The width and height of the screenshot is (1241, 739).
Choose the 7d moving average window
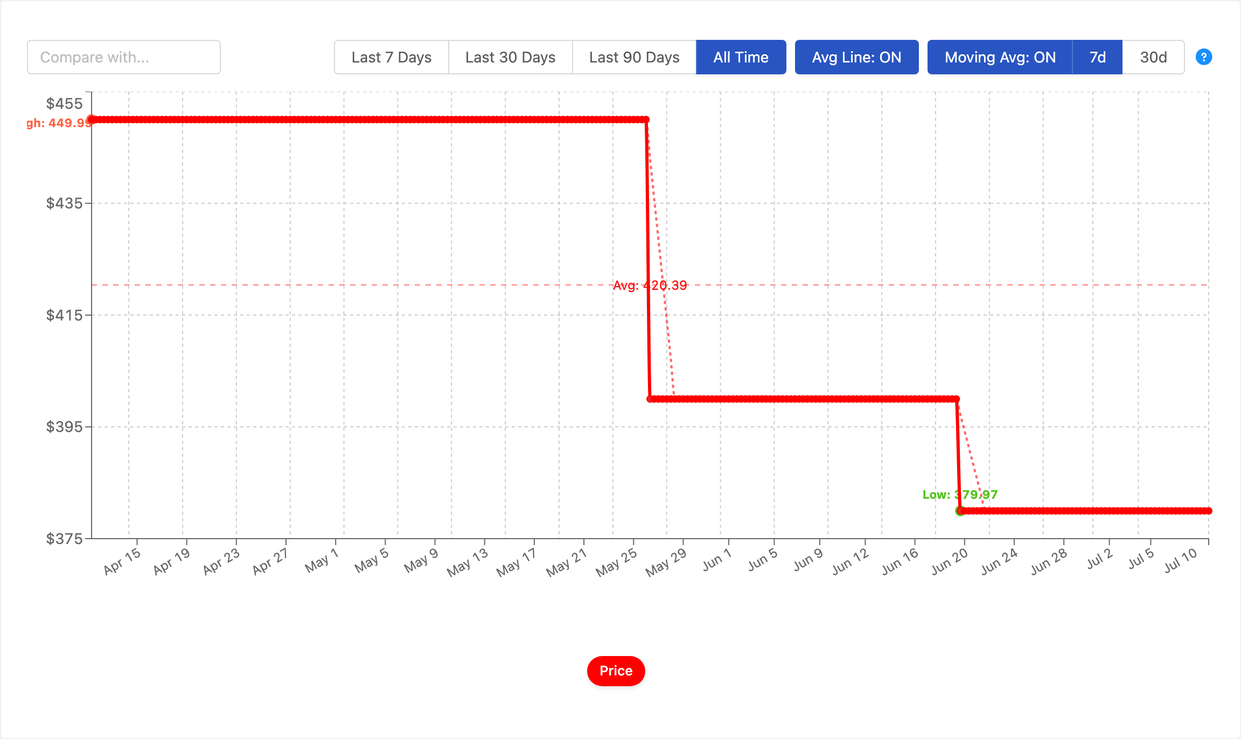(1098, 57)
